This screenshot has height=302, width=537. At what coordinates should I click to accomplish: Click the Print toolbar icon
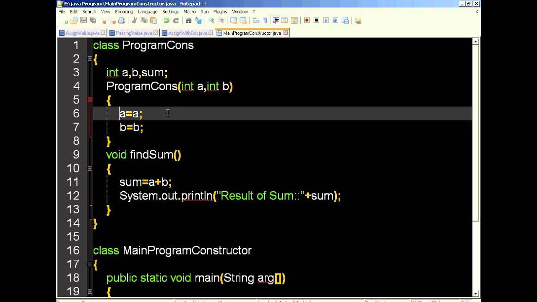click(x=122, y=21)
